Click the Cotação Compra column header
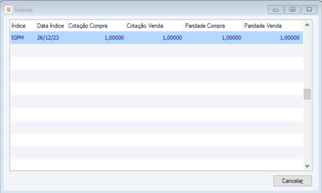 pos(97,26)
